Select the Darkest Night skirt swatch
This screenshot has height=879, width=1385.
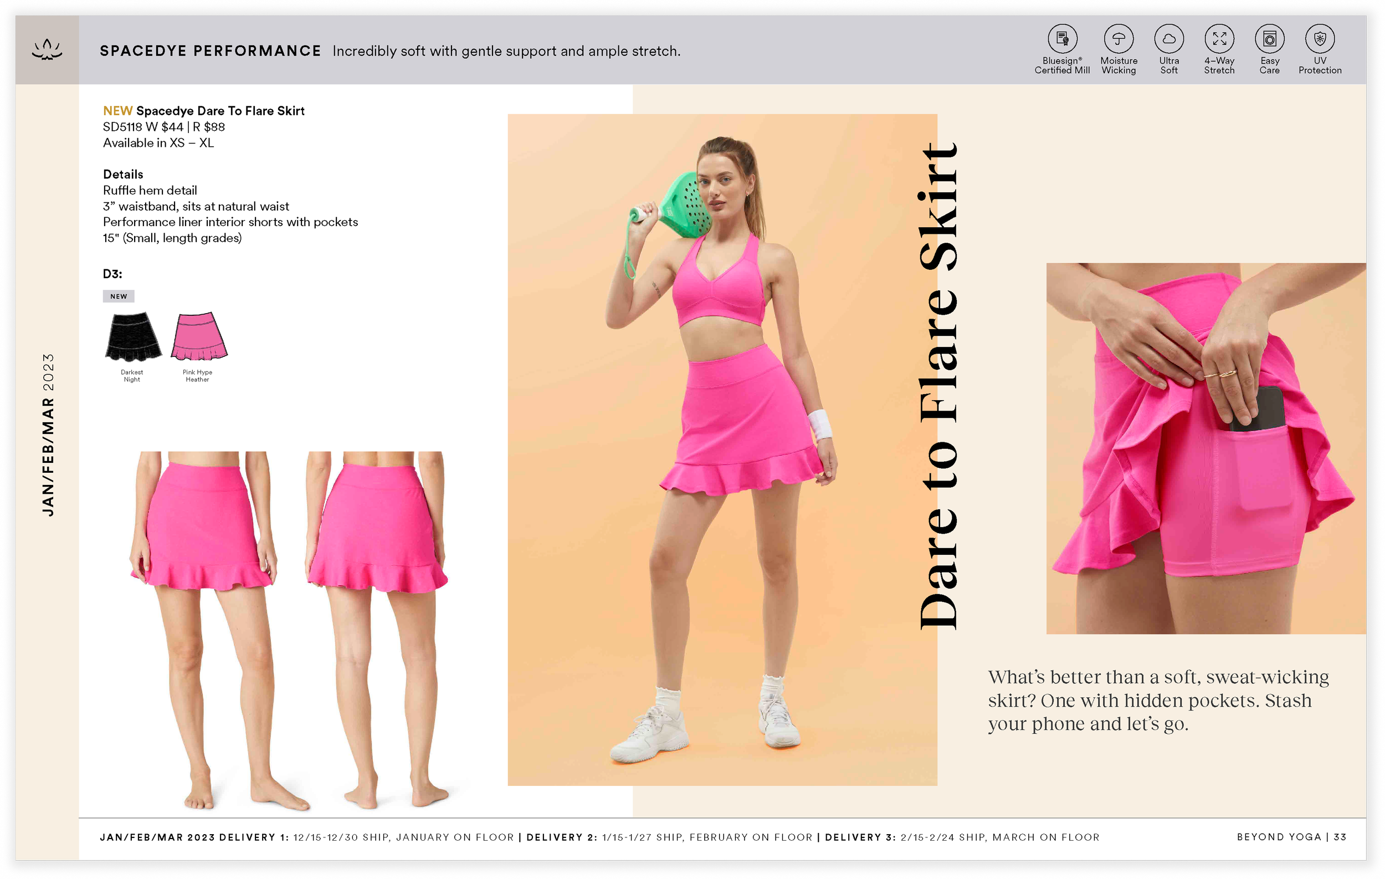click(x=133, y=336)
